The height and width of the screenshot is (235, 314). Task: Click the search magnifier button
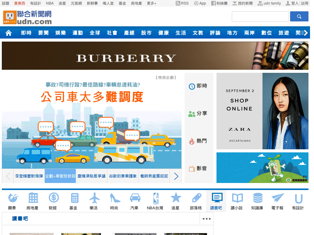(299, 17)
